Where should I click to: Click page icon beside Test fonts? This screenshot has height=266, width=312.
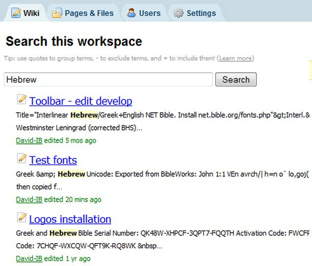pos(22,158)
